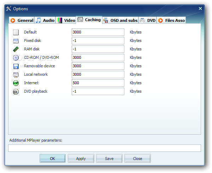Screen dimensions: 212x173
Task: Click the CD-ROM / DVD-ROM disc icon
Action: click(x=16, y=58)
